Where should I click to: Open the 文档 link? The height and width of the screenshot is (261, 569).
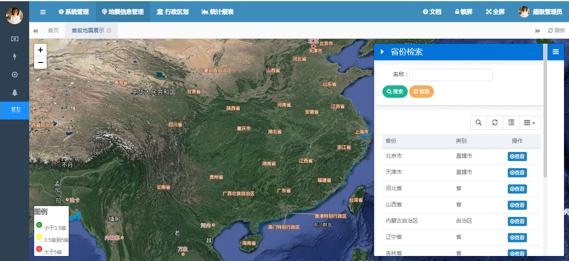click(432, 12)
